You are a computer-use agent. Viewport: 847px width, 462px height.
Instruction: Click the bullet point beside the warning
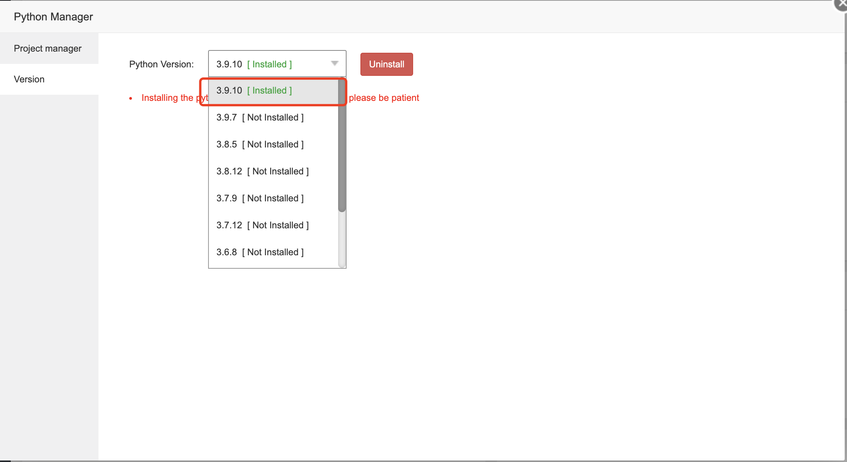click(131, 98)
